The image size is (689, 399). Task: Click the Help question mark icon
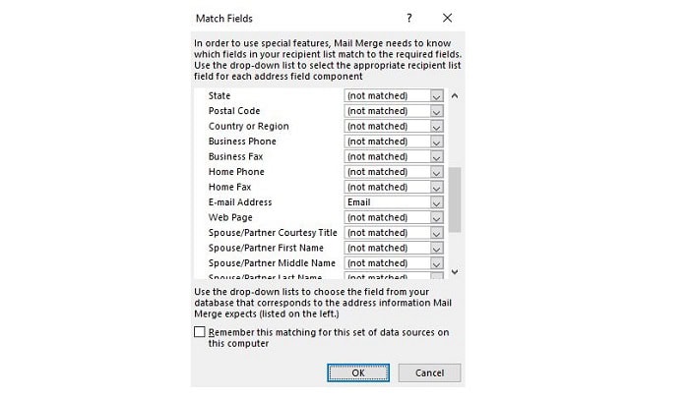[x=408, y=18]
